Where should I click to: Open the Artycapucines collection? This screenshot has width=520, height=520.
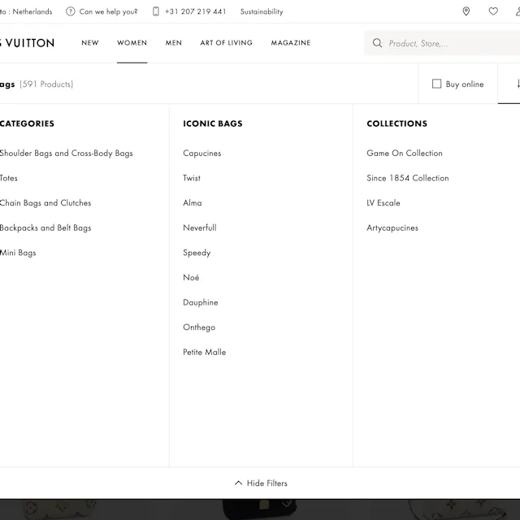(392, 227)
